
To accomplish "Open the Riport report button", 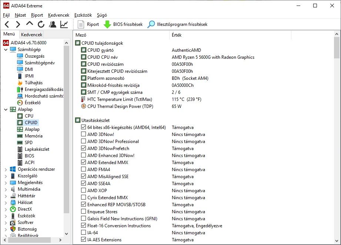I will coord(88,24).
